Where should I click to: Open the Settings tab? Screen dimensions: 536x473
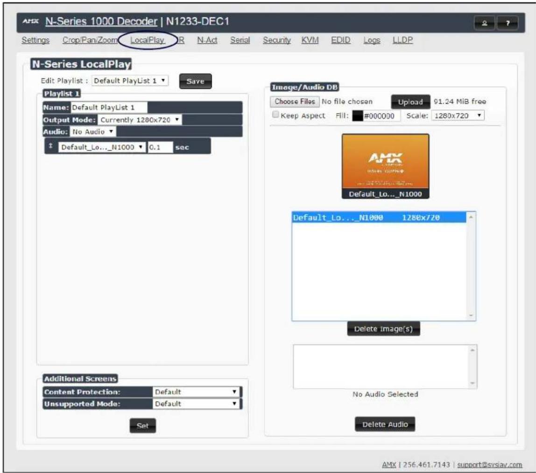coord(35,40)
